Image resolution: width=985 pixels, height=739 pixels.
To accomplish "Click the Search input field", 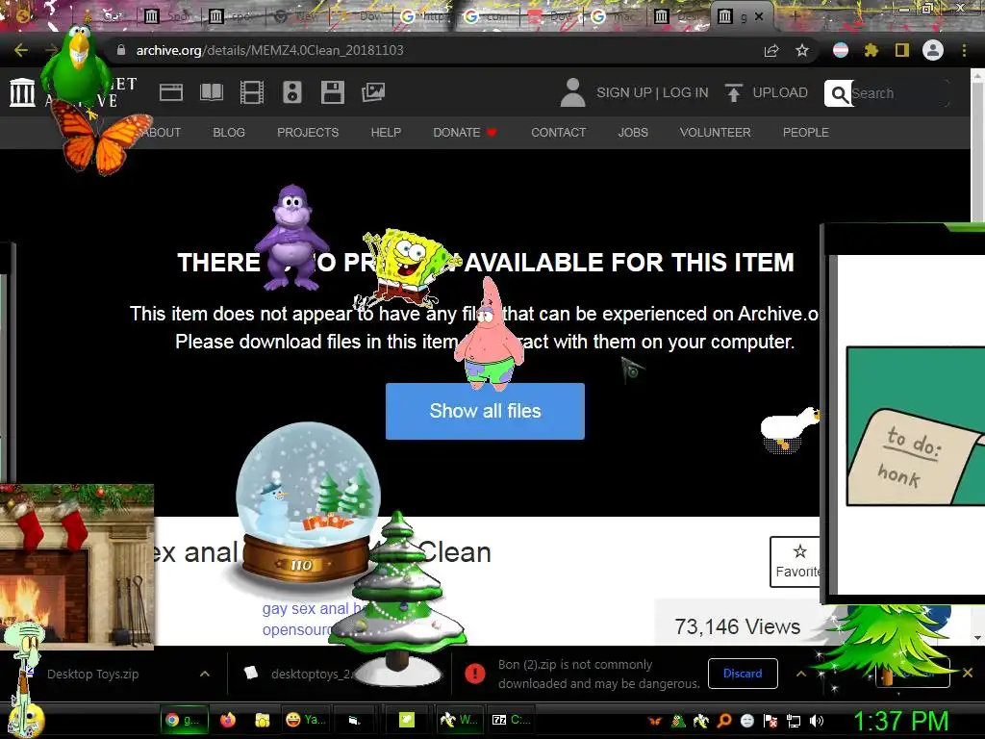I will tap(898, 93).
